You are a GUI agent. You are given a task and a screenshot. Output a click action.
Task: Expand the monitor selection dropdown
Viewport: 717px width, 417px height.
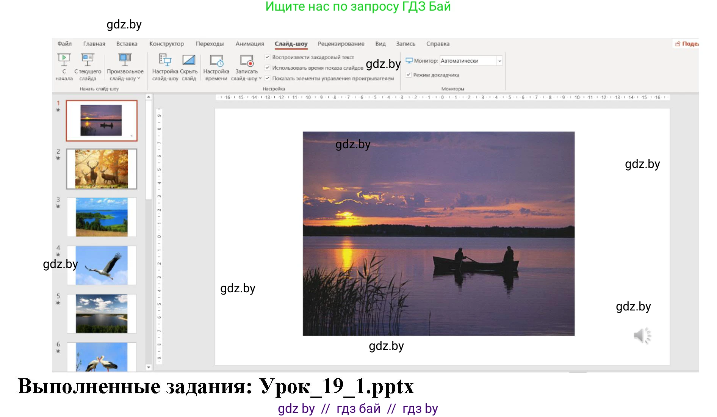pos(499,61)
